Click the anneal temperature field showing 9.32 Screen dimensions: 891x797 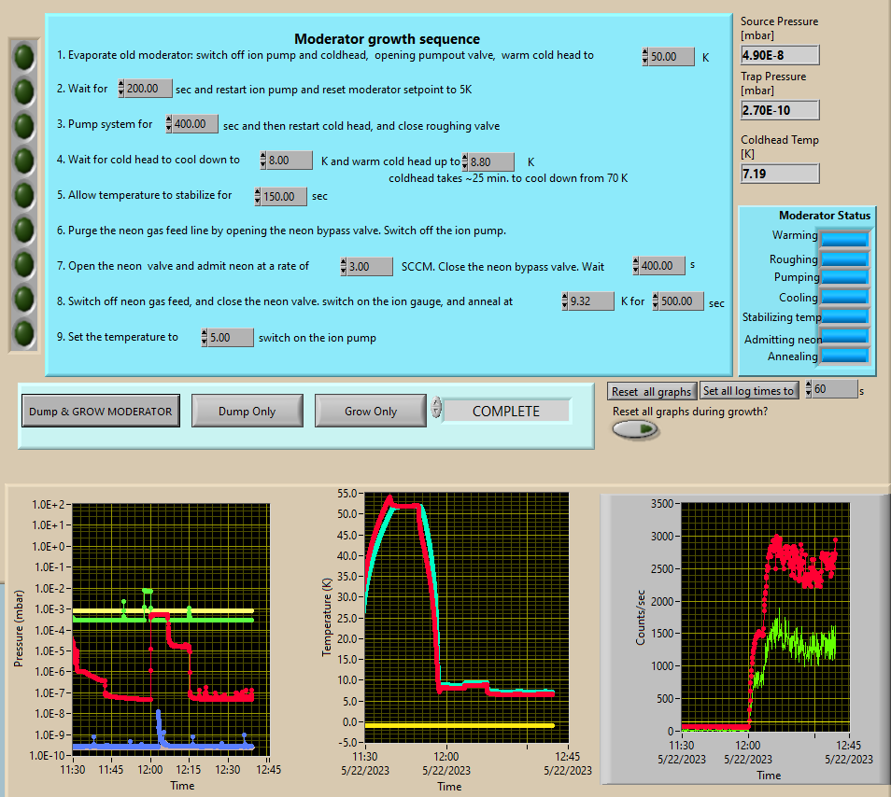pyautogui.click(x=593, y=301)
